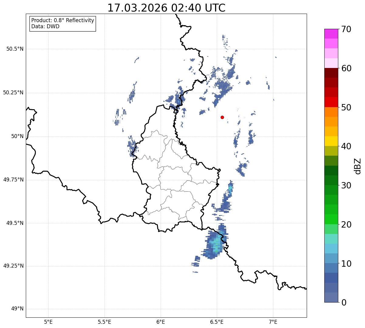The height and width of the screenshot is (328, 365).
Task: Click the 7°E longitude label
Action: 273,322
